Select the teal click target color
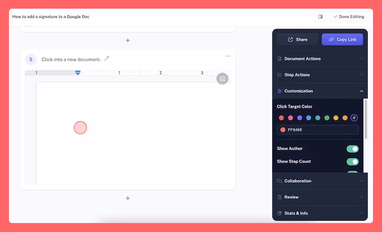The image size is (382, 232). click(318, 118)
